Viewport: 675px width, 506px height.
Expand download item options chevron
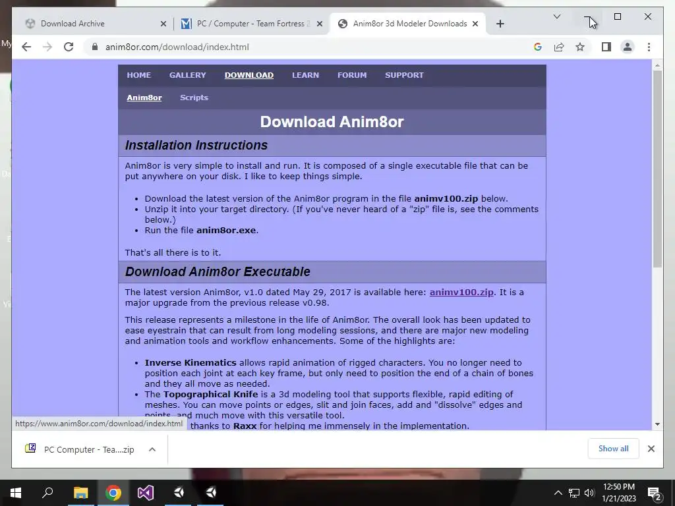(152, 449)
